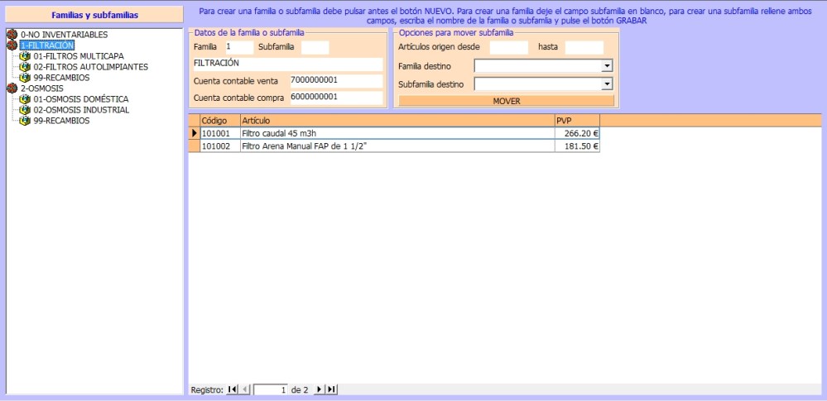Open the Familia destino dropdown
Viewport: 827px width, 401px height.
point(607,66)
